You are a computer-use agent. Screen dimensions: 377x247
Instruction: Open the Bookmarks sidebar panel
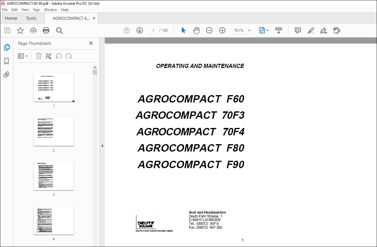pos(6,61)
